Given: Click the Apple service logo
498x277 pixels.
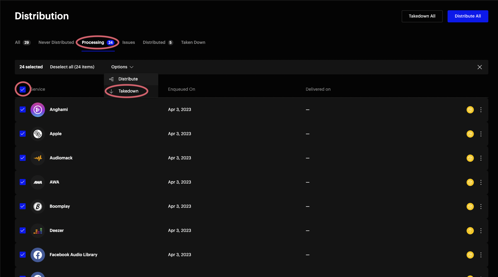Looking at the screenshot, I should click(38, 134).
